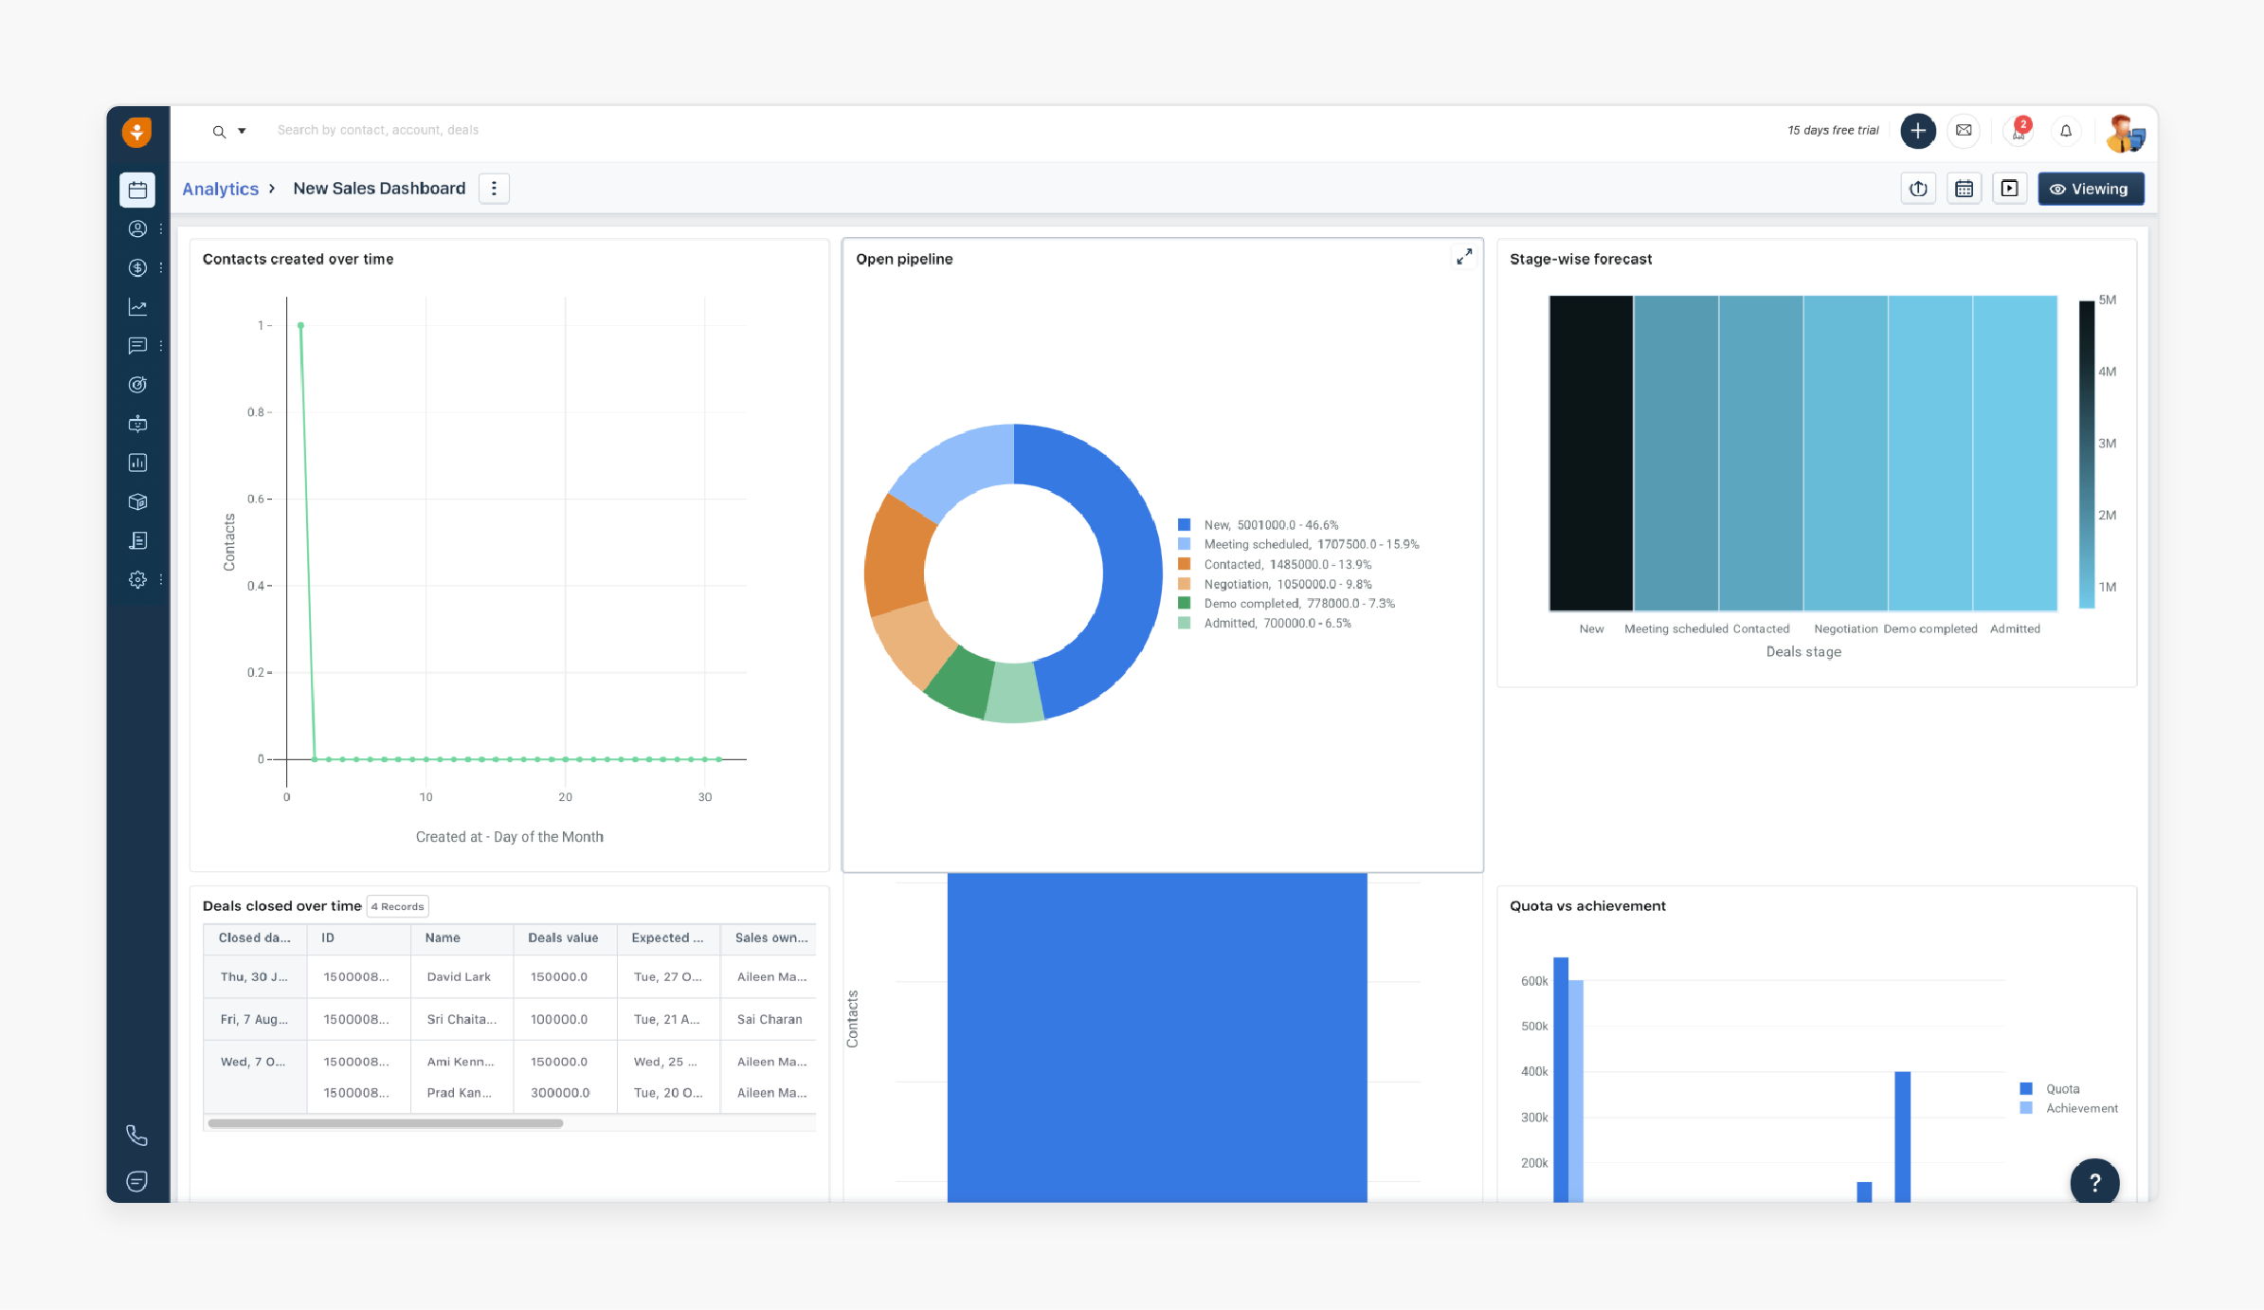Click Sai Charan sales owner cell
2264x1310 pixels.
click(770, 1019)
